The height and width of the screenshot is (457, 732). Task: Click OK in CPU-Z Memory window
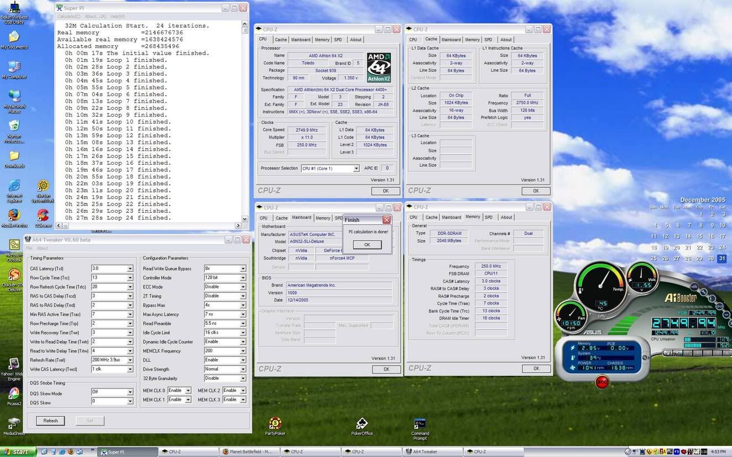click(x=536, y=369)
